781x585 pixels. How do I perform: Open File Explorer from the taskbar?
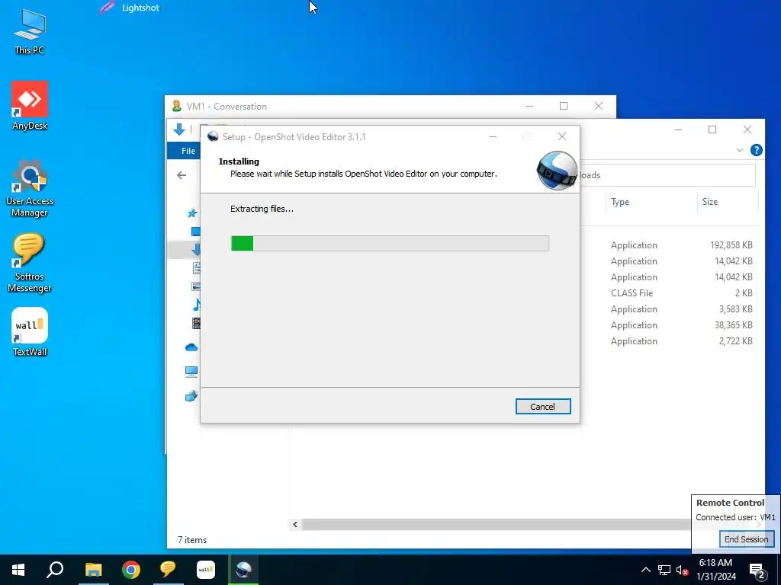93,570
